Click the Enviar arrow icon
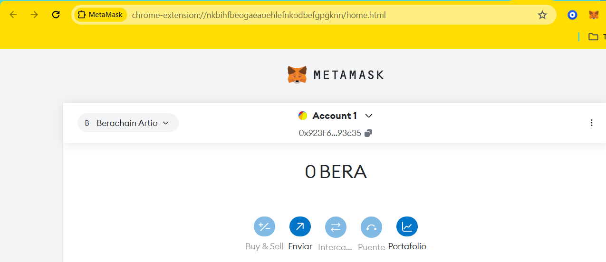606x262 pixels. [300, 227]
